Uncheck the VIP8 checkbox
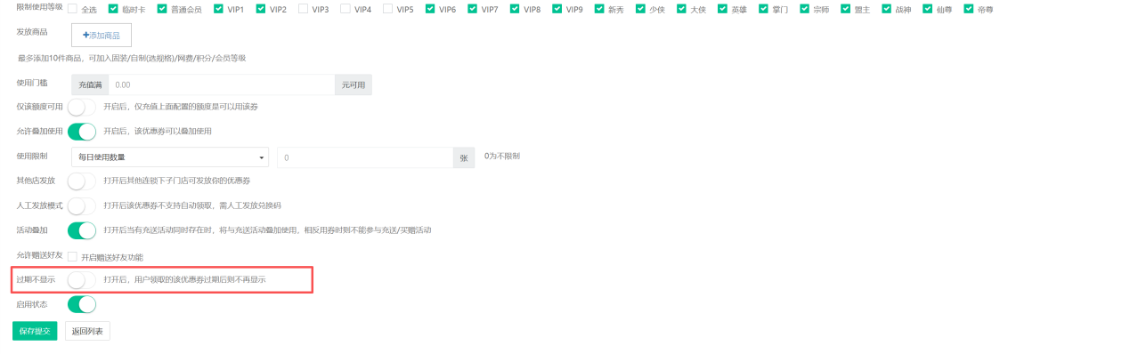1130x354 pixels. click(515, 9)
